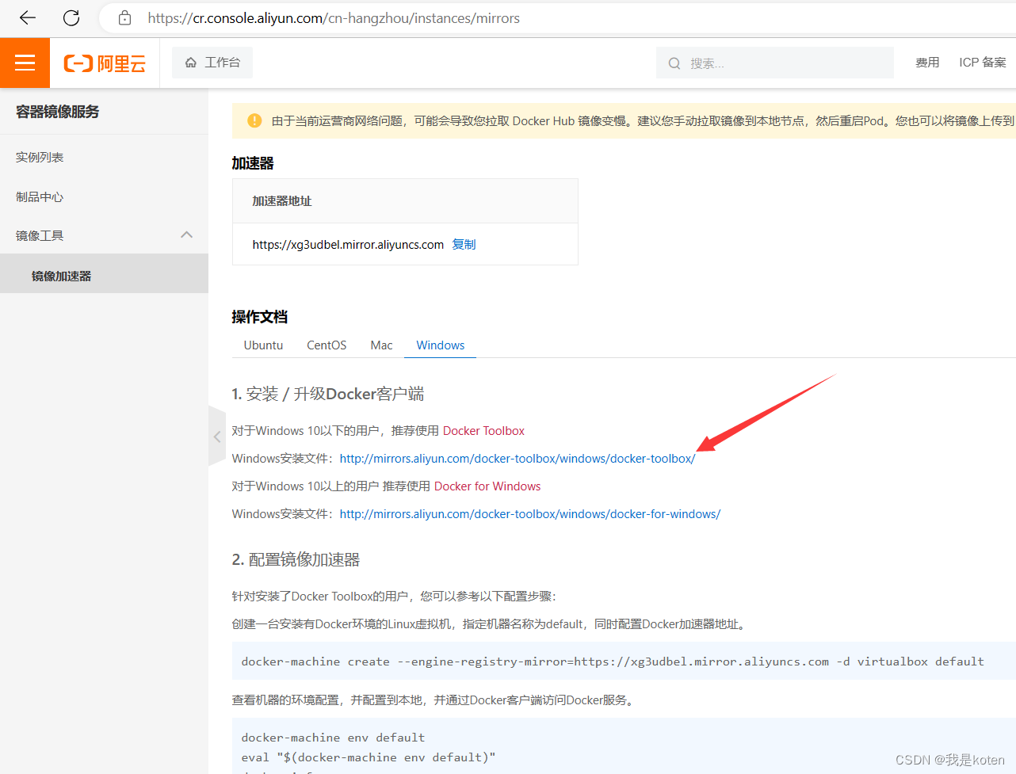Switch to the CentOS tab
The image size is (1016, 774).
(x=327, y=345)
